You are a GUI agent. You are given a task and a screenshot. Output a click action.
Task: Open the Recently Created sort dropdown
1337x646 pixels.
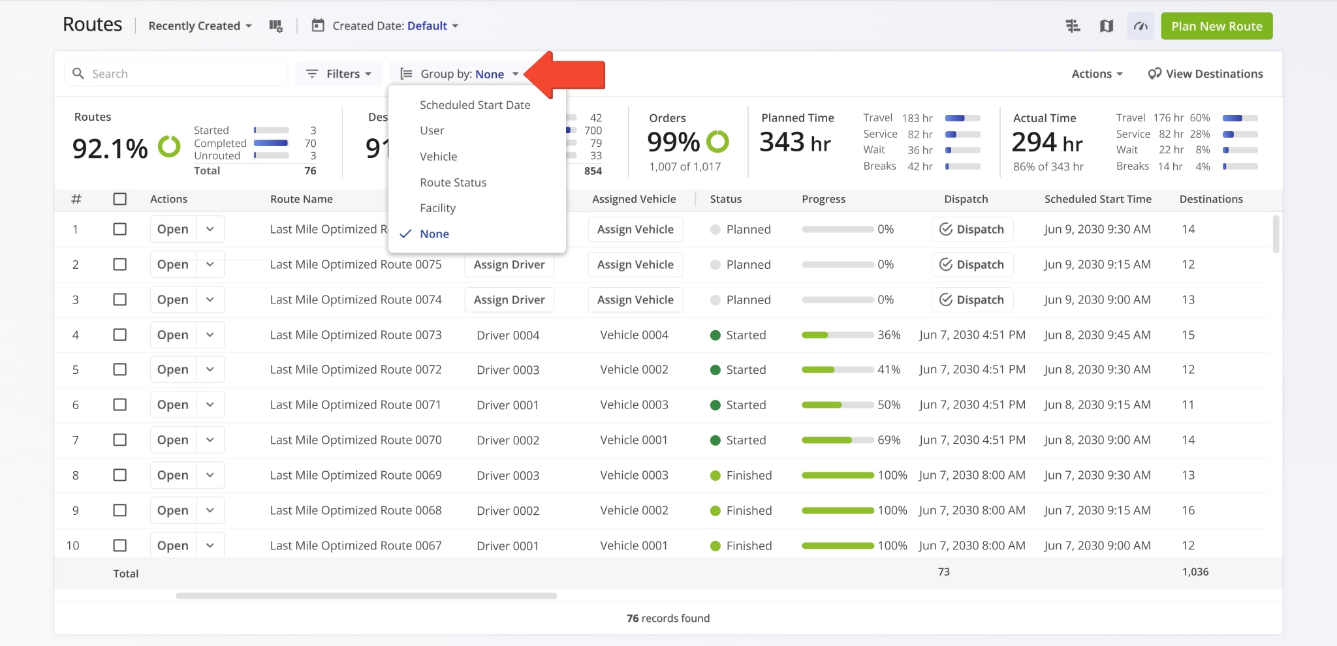coord(198,25)
